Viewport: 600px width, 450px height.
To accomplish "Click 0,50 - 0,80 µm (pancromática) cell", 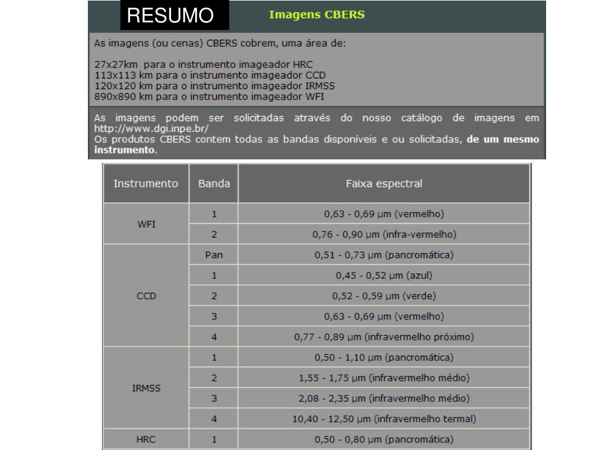I will 384,439.
